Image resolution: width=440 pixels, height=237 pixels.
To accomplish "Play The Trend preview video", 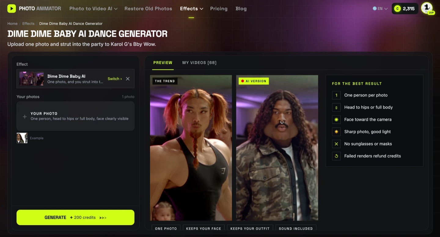I will tap(191, 148).
